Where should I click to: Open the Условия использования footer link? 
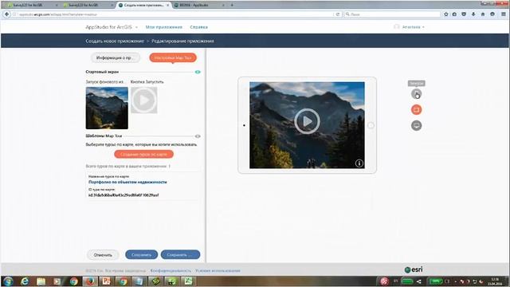click(x=218, y=271)
